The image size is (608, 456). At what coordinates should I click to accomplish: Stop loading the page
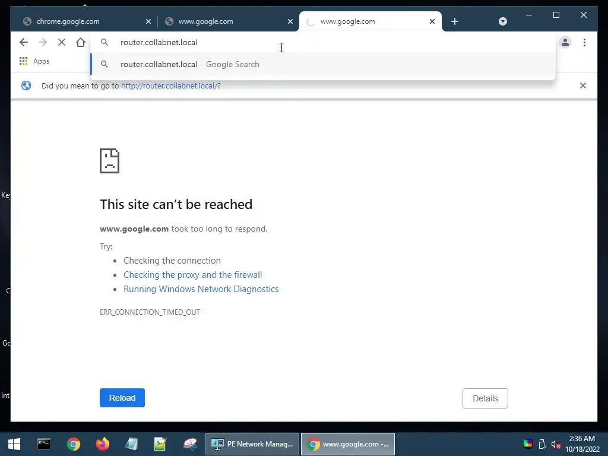pos(62,42)
